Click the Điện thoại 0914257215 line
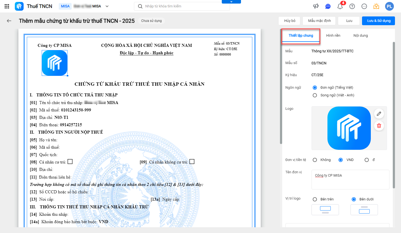 [56, 125]
